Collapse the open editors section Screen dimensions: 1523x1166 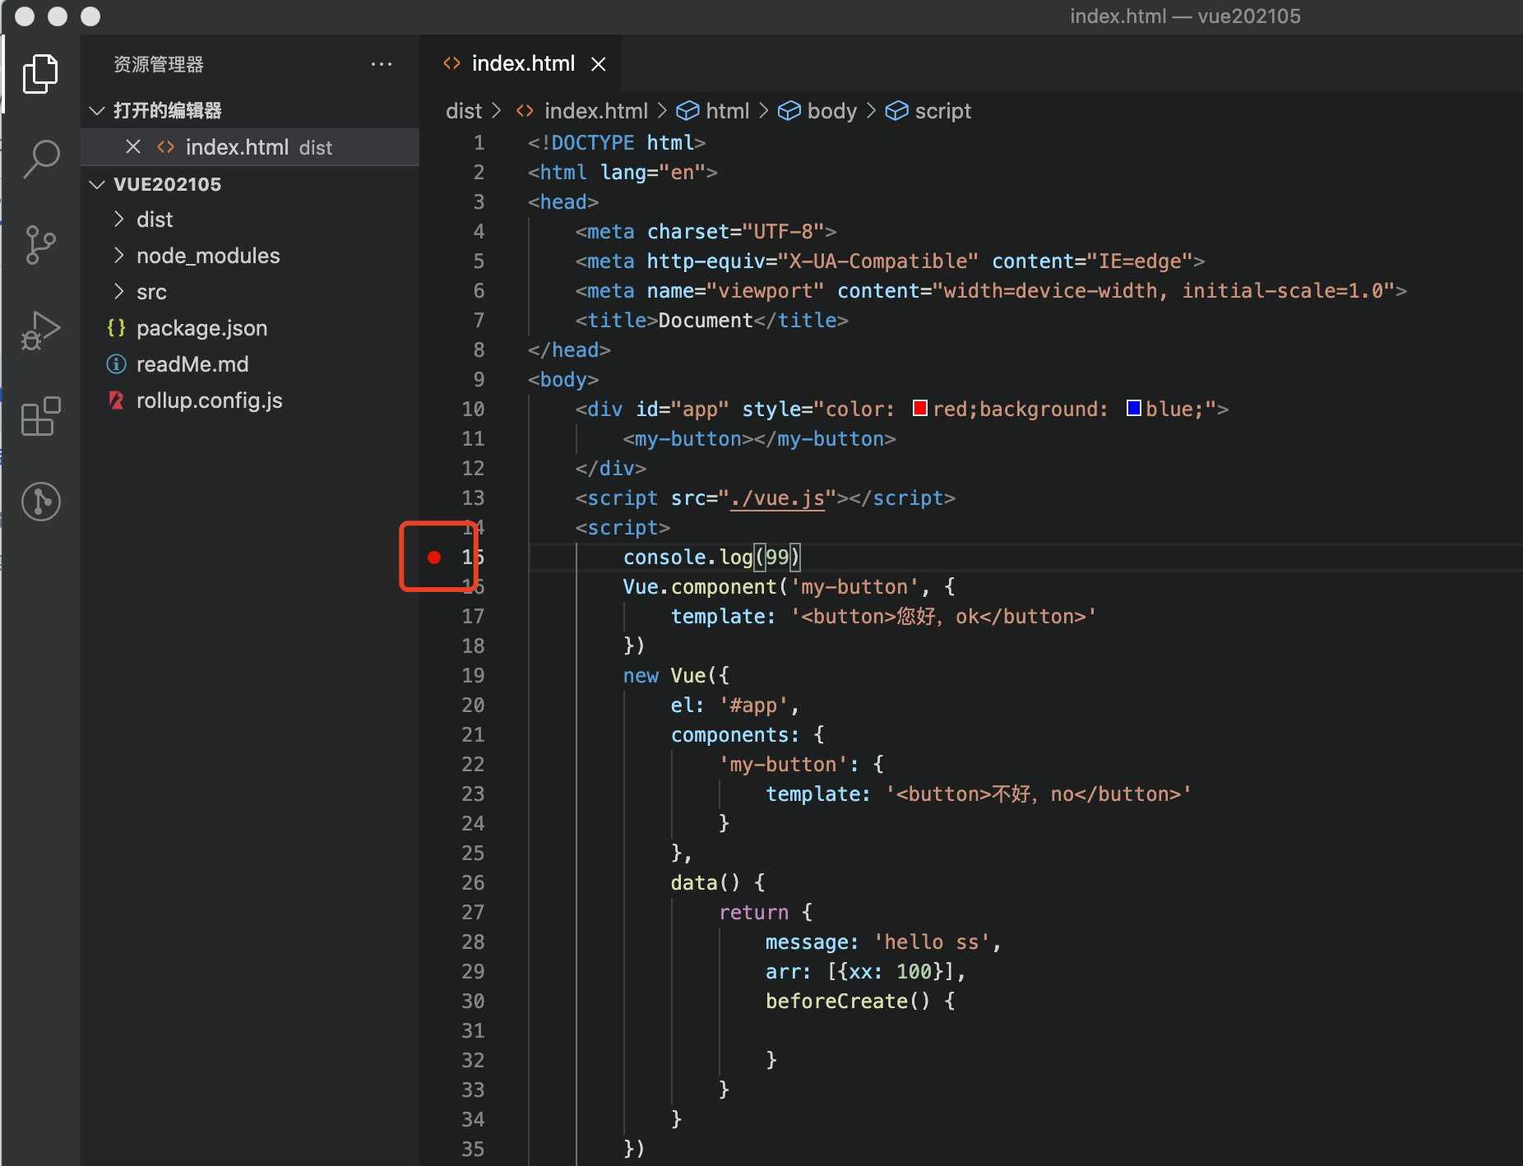(x=96, y=110)
